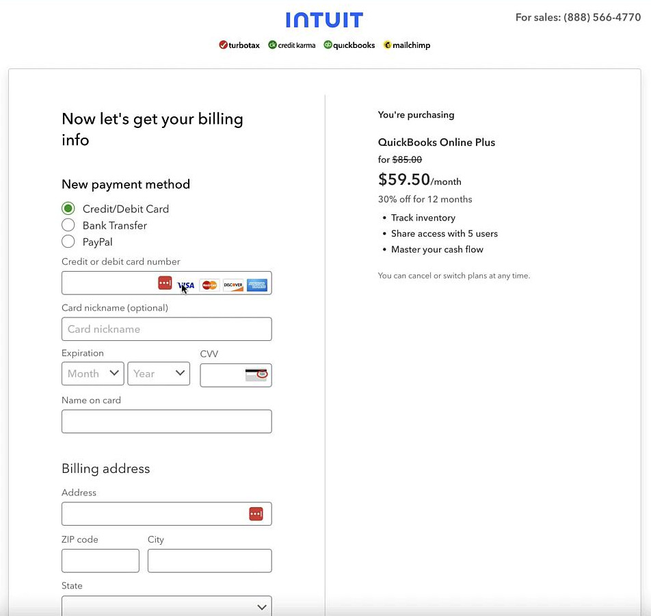Open the expiration Month dropdown
The image size is (651, 616).
coord(93,373)
